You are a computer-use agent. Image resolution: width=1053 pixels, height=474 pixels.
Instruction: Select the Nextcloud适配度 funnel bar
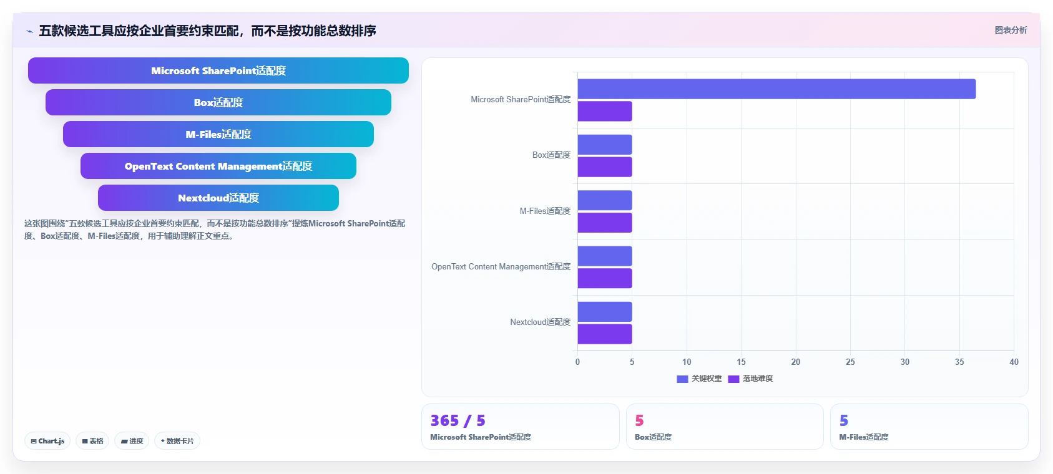coord(218,198)
